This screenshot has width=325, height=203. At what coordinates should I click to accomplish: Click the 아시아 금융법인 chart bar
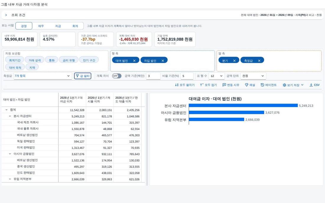tap(226, 113)
